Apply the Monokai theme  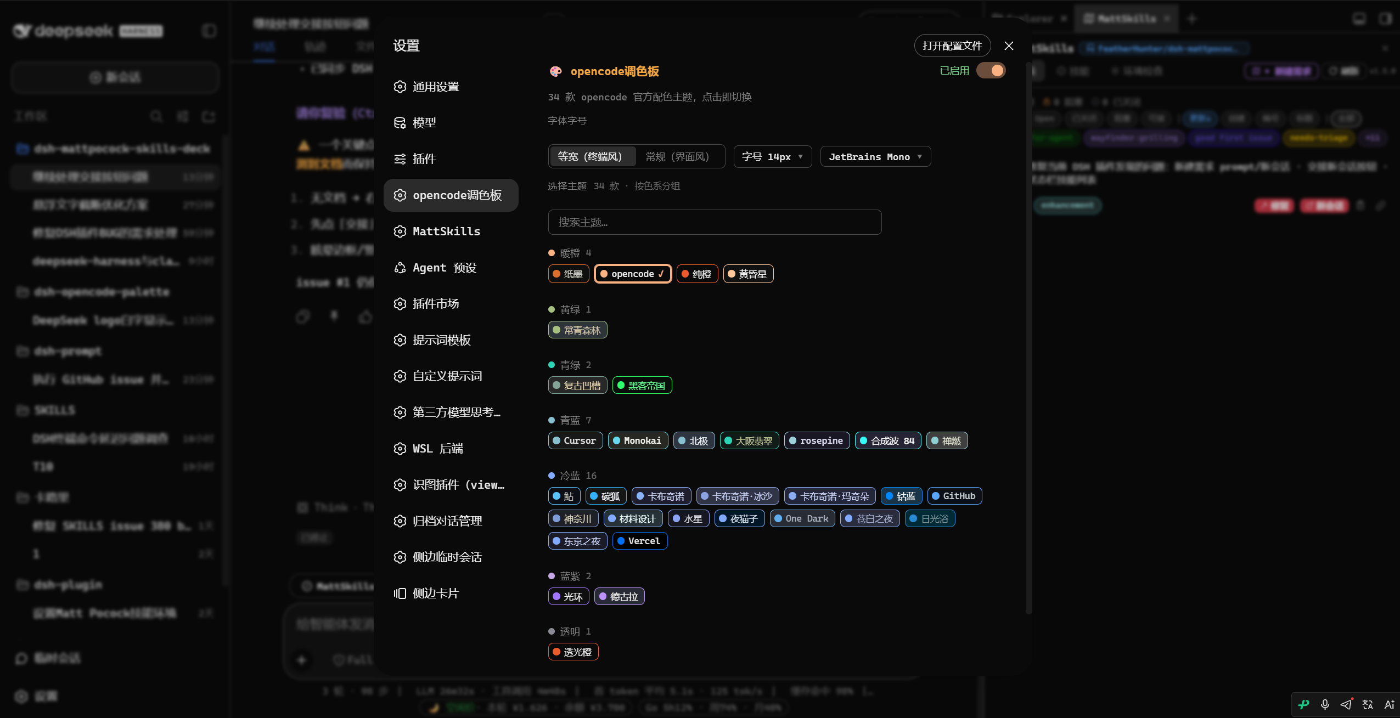pos(638,441)
